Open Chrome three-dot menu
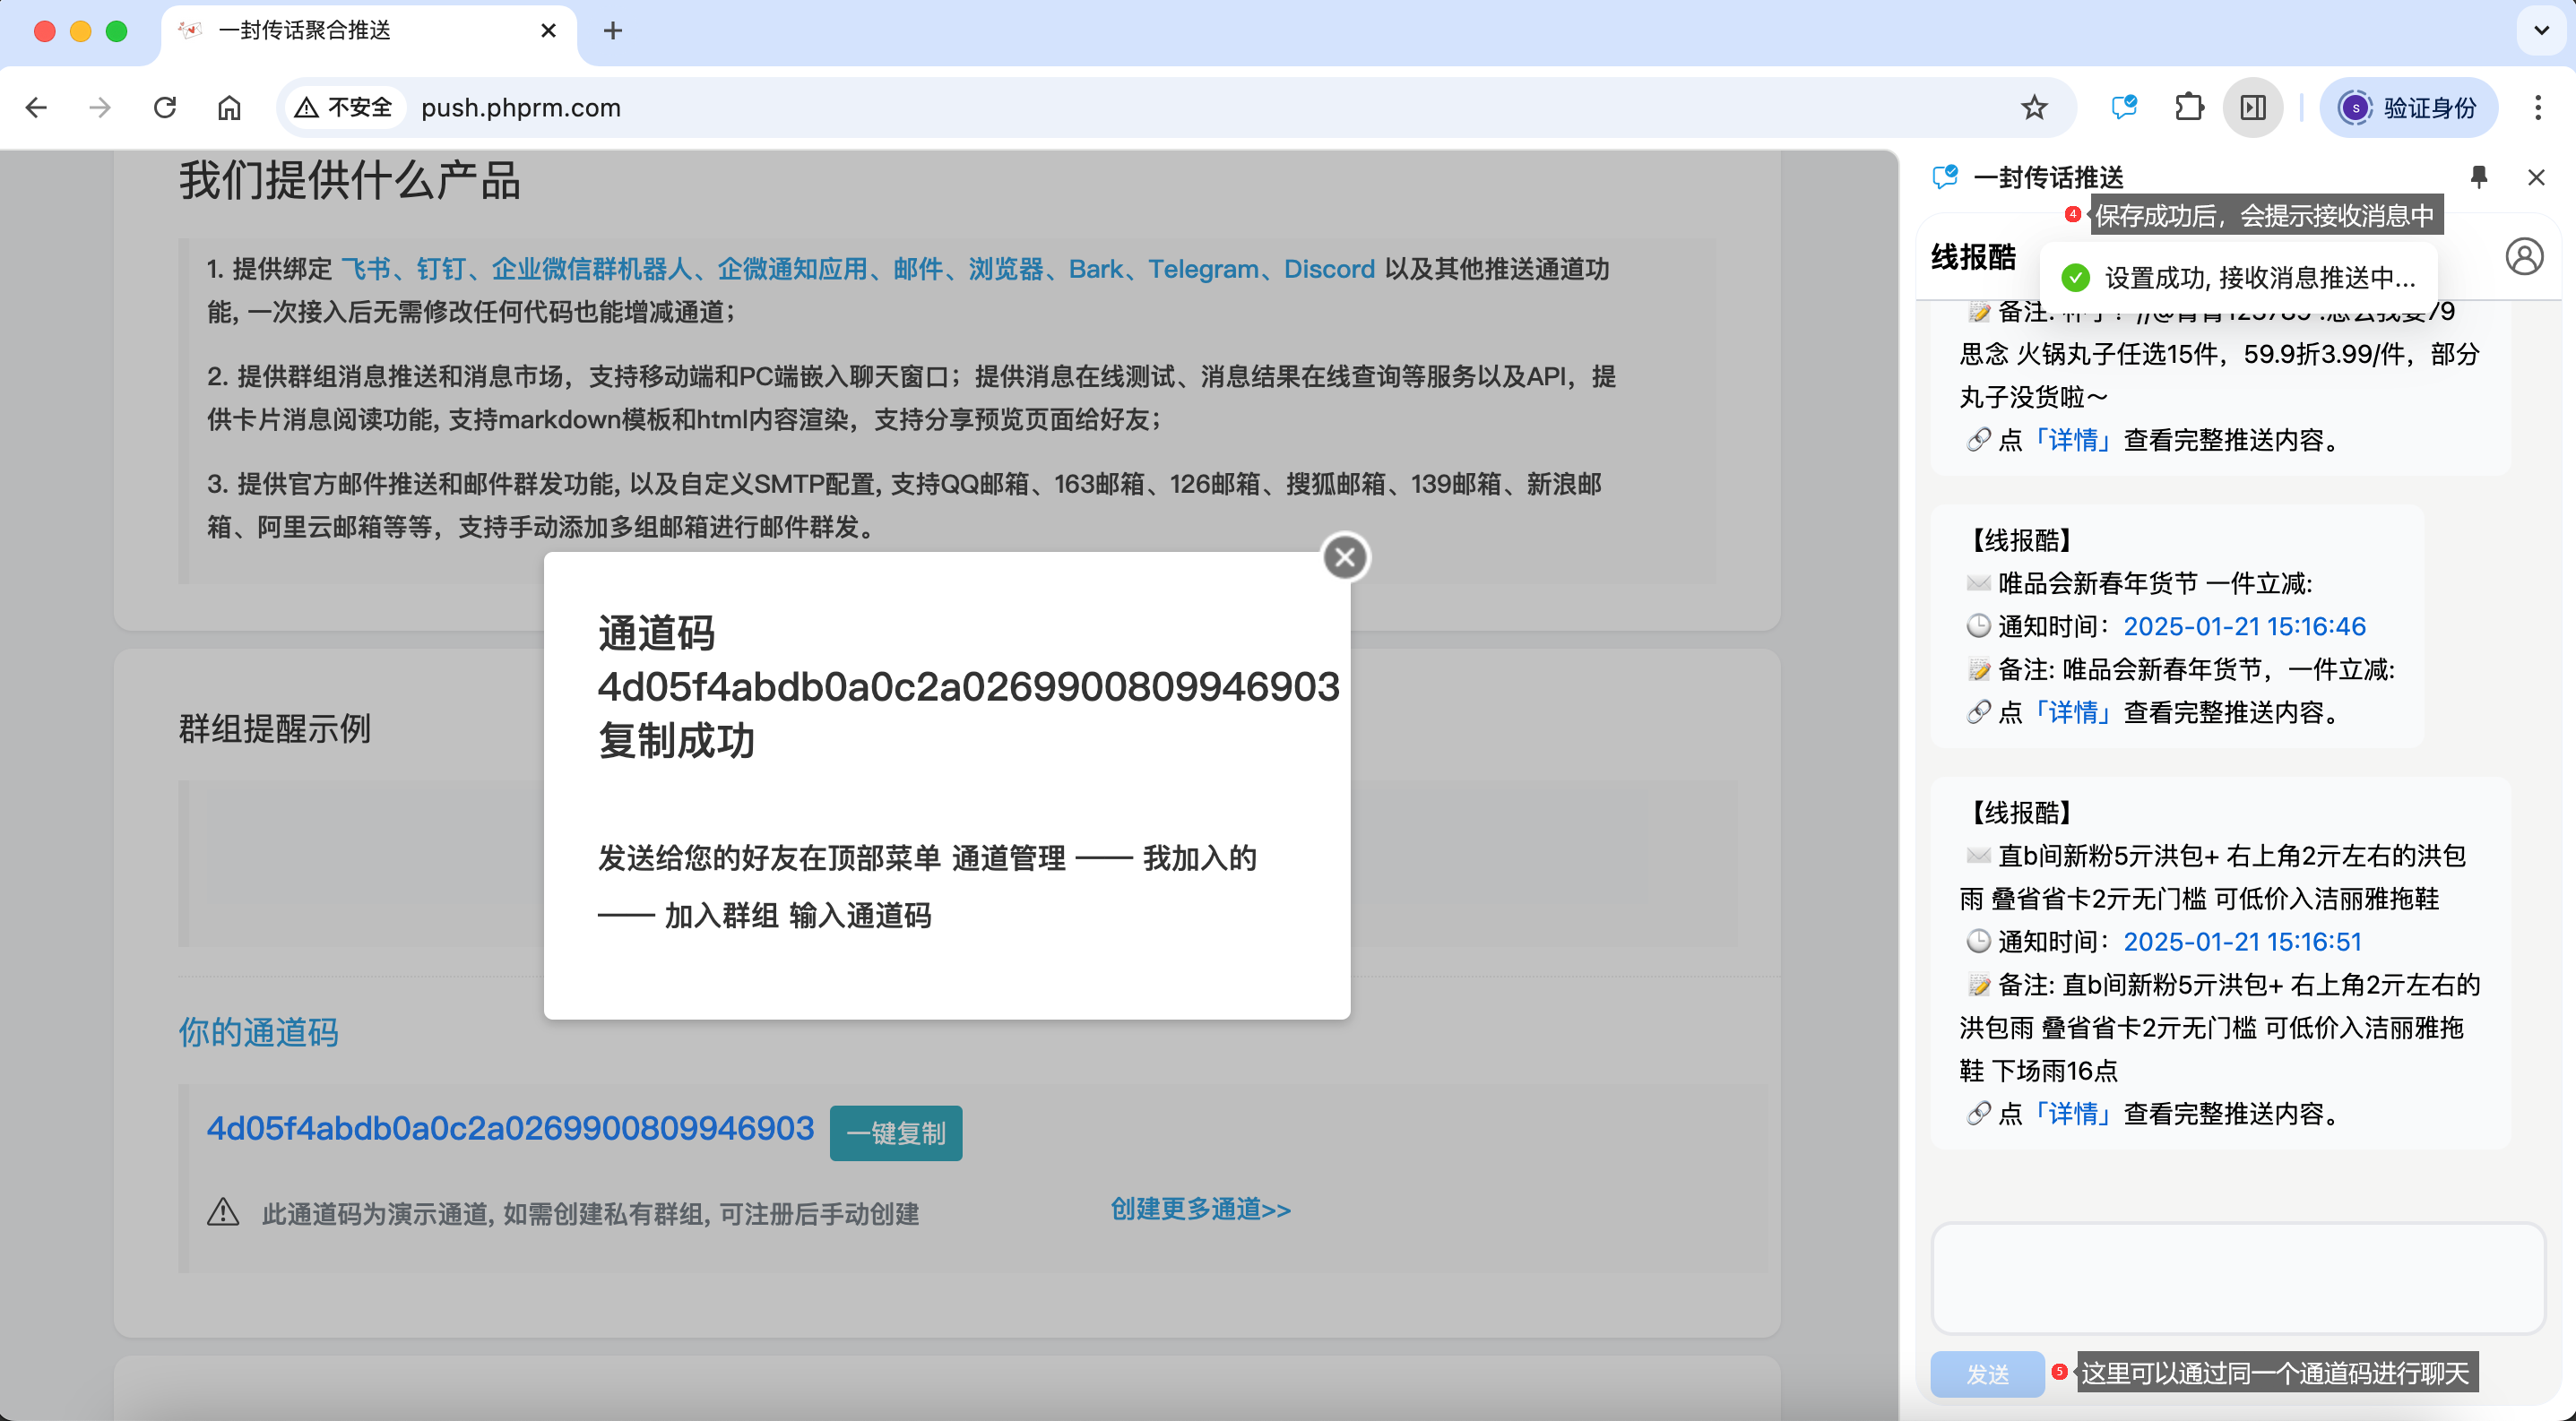 point(2537,108)
